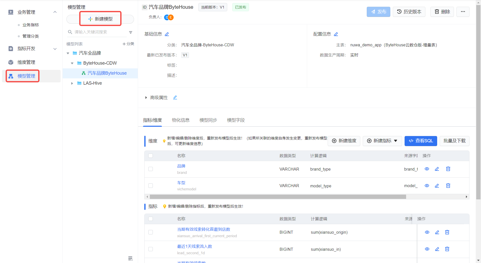Click the 业务管理 sidebar icon
The image size is (481, 263).
click(x=11, y=12)
